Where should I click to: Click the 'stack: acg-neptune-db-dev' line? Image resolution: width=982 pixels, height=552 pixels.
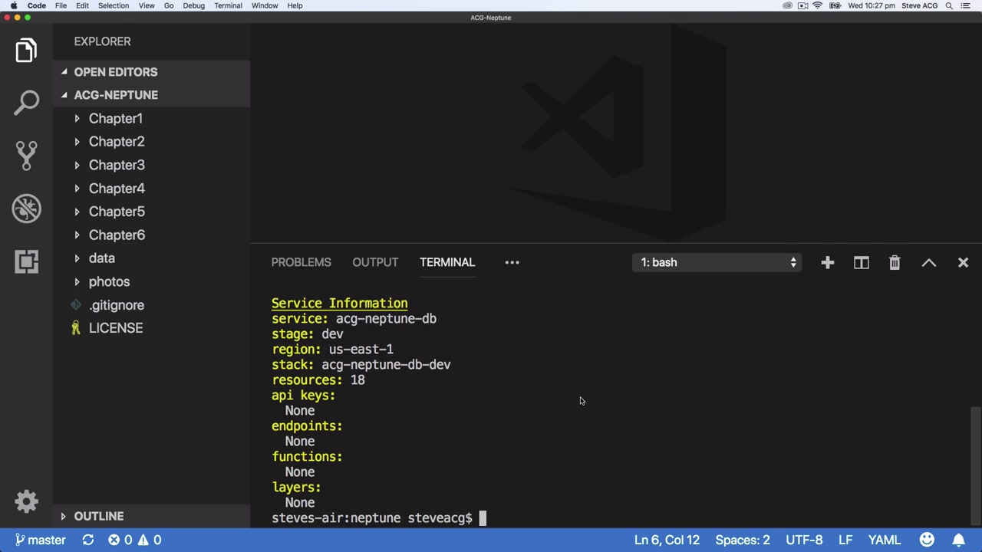pyautogui.click(x=361, y=365)
